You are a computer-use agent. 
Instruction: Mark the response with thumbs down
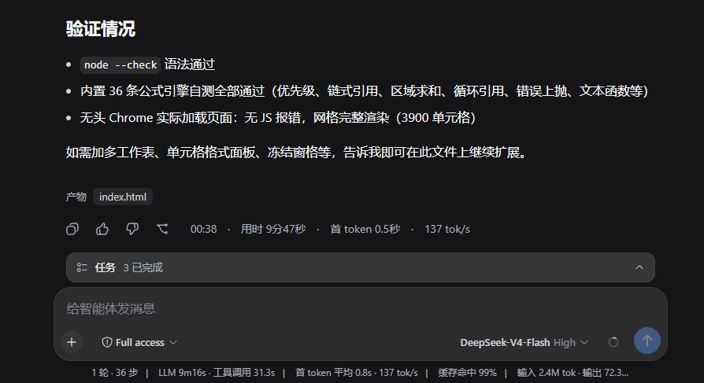[x=132, y=229]
